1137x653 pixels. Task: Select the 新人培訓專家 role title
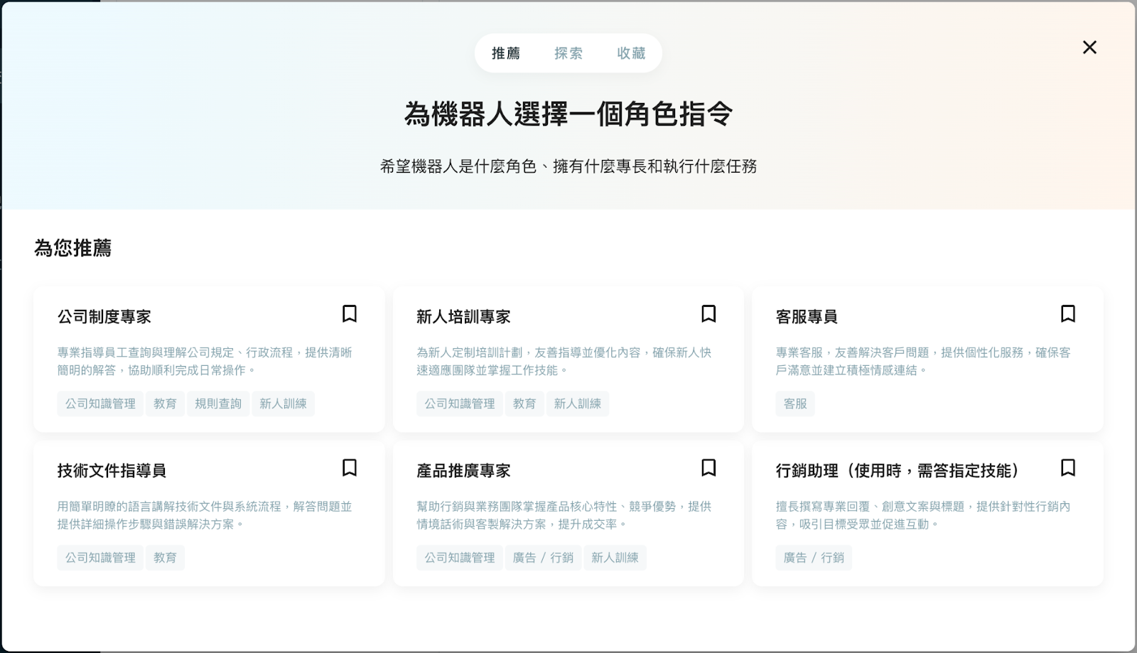pos(463,317)
